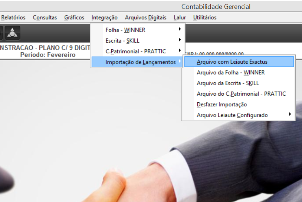Expand the C.Patrimonial - PRATTIC submenu

137,51
